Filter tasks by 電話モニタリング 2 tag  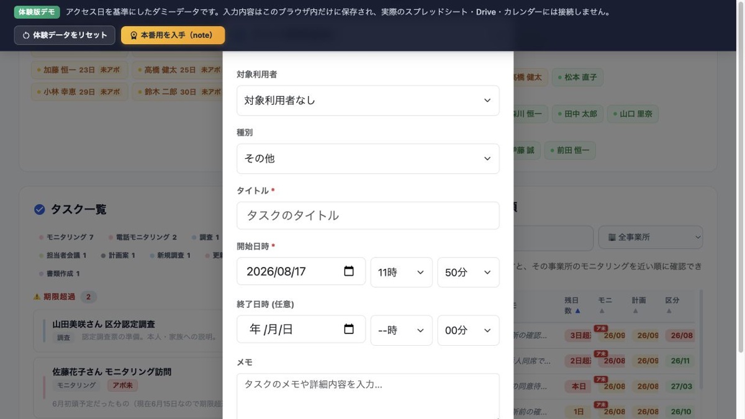click(143, 237)
